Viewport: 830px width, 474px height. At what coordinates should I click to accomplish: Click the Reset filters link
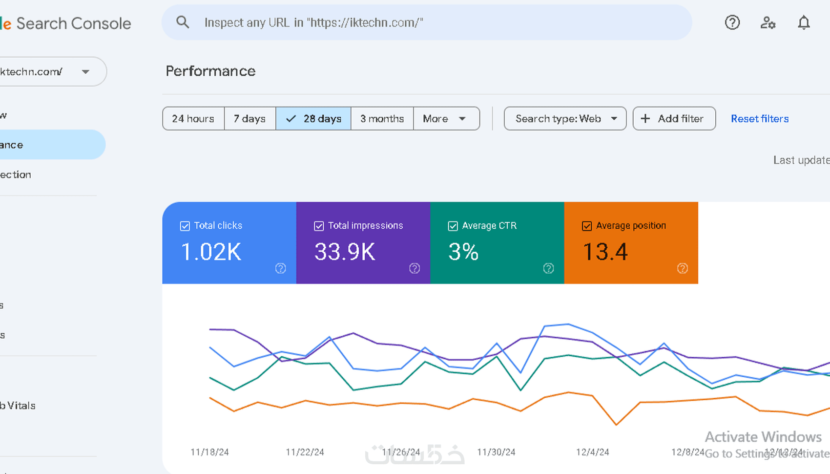(760, 119)
